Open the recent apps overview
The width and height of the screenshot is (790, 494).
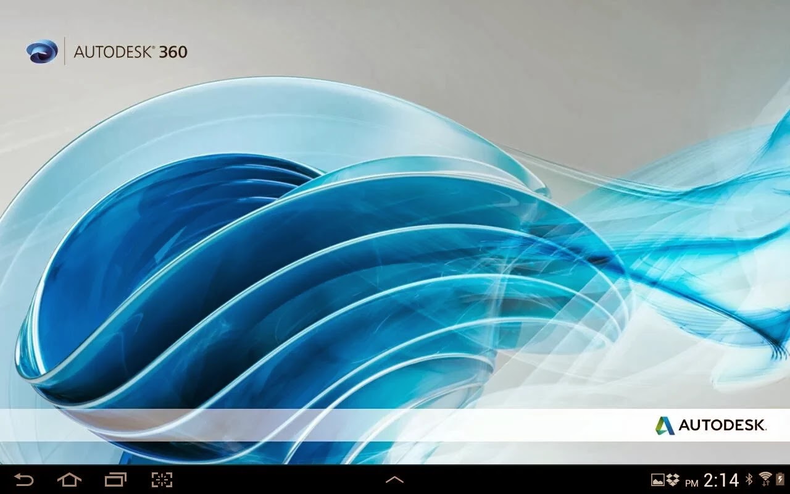[115, 480]
